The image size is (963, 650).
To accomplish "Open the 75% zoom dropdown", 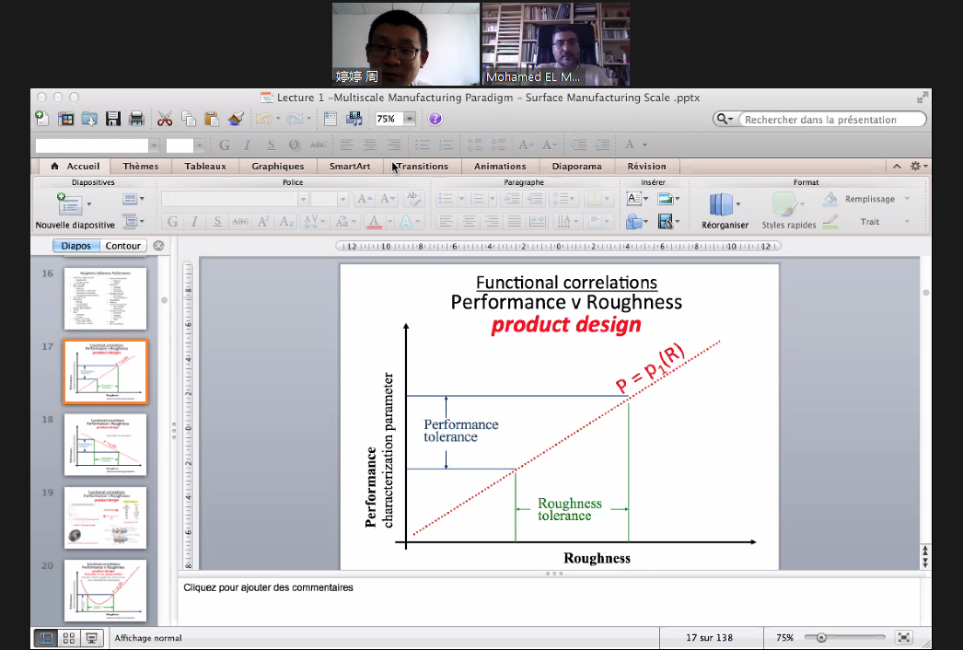I will (x=409, y=119).
